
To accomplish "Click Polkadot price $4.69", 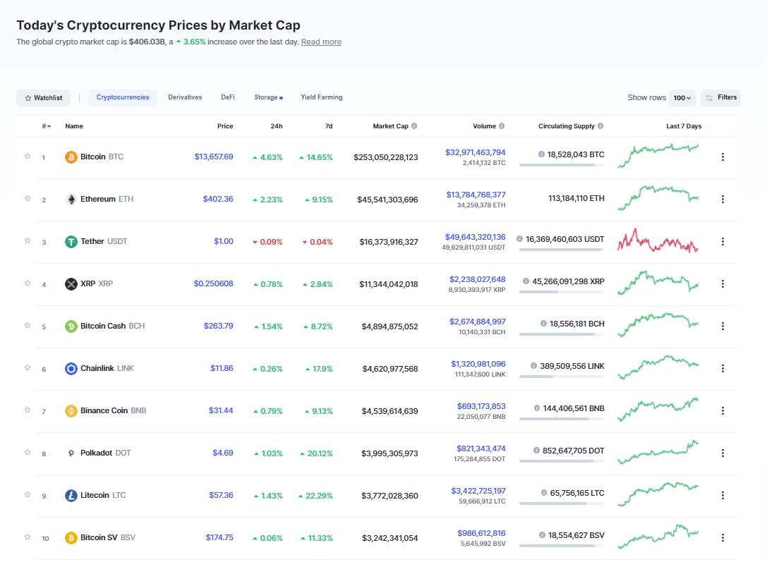I will pyautogui.click(x=222, y=453).
